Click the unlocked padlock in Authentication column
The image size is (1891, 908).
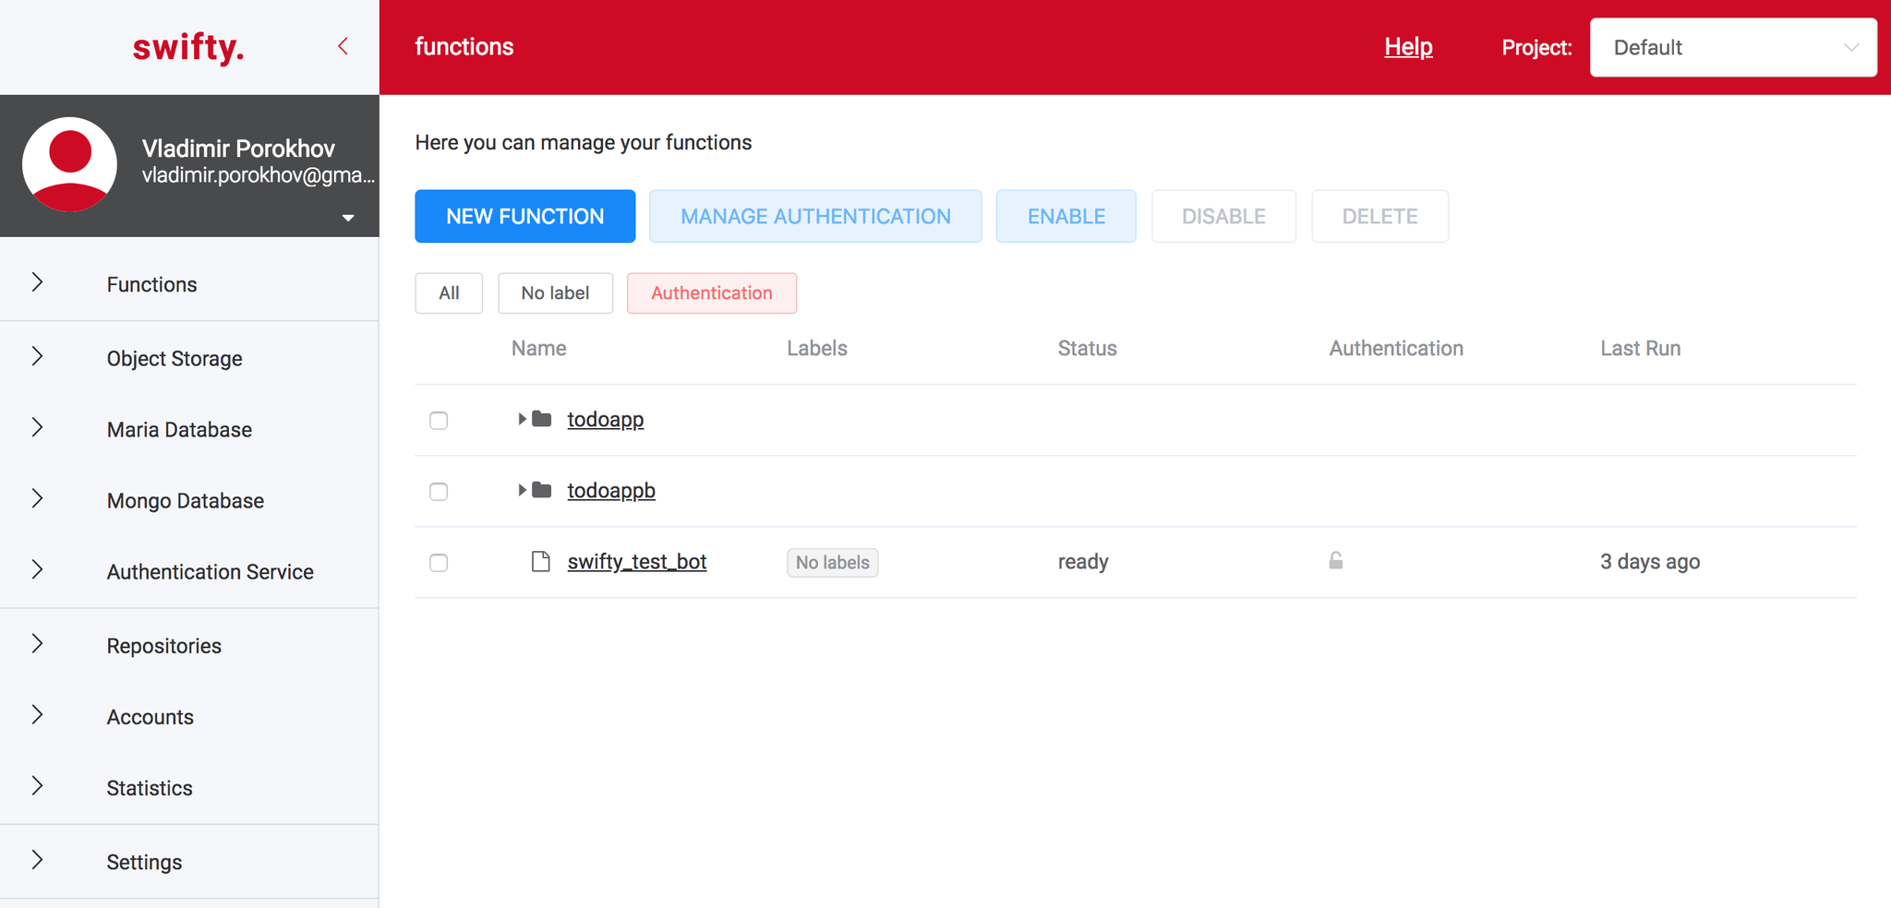pos(1336,561)
